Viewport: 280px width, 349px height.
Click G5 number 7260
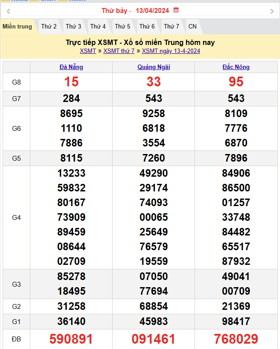pyautogui.click(x=154, y=158)
